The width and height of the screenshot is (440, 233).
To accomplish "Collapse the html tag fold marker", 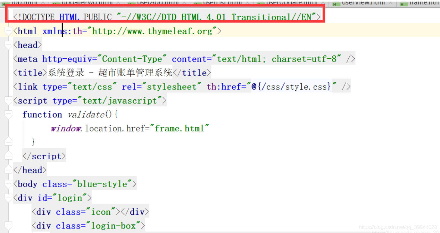I will point(8,31).
